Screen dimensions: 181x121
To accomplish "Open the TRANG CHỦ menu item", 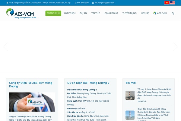I will tap(53, 13).
